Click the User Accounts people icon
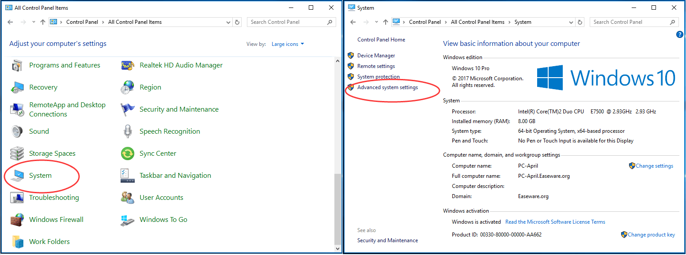Image resolution: width=686 pixels, height=255 pixels. (x=128, y=198)
